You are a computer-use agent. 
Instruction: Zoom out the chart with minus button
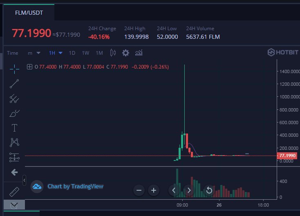pyautogui.click(x=139, y=190)
